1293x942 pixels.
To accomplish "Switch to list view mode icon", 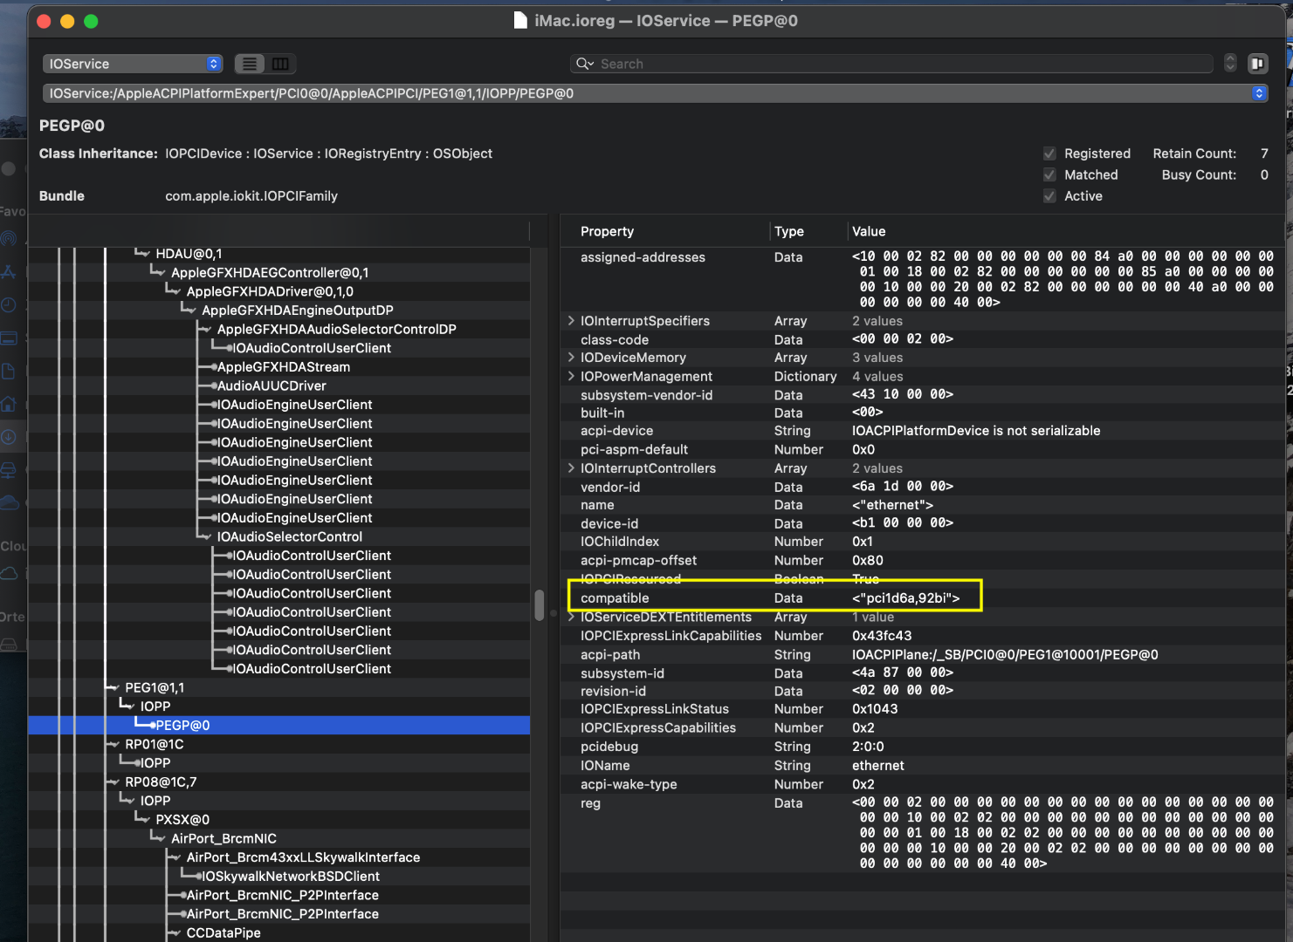I will pos(250,64).
